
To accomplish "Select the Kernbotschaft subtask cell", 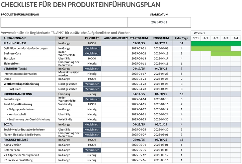I will [x=28, y=114].
